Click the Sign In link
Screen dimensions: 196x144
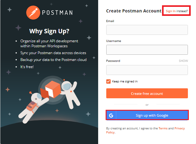[x=171, y=11]
